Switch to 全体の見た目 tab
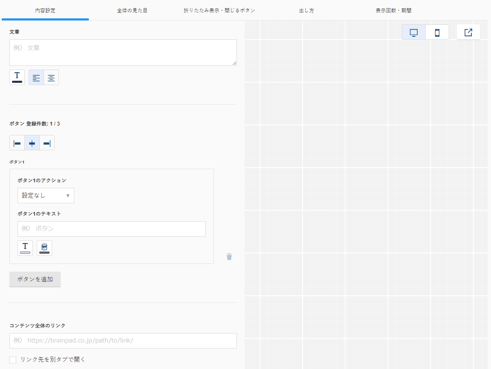Screen dimensions: 491x369 click(132, 10)
